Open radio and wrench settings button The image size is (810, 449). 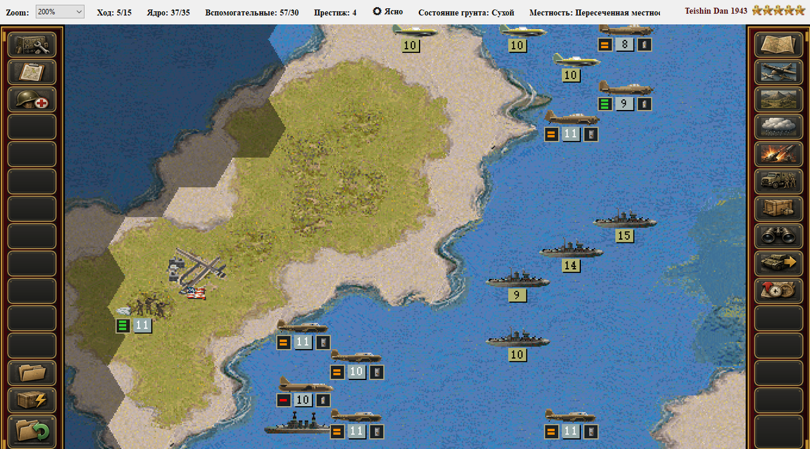32,45
